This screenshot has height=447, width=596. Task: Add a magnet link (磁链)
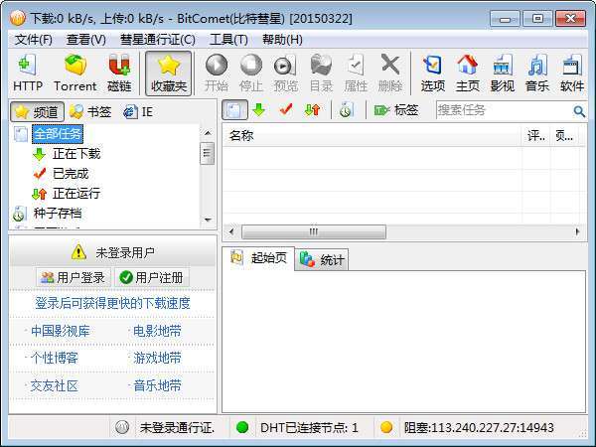point(119,73)
